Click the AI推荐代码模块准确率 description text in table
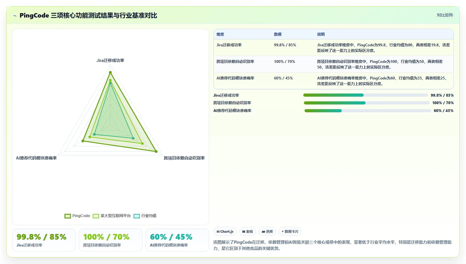 pos(382,81)
